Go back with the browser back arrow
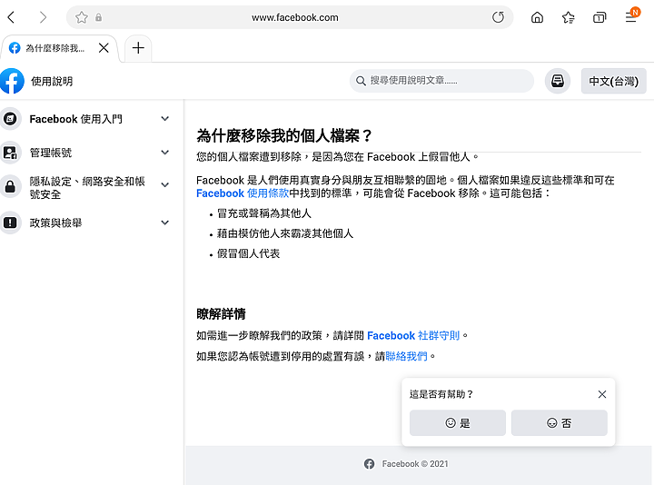 click(x=11, y=17)
